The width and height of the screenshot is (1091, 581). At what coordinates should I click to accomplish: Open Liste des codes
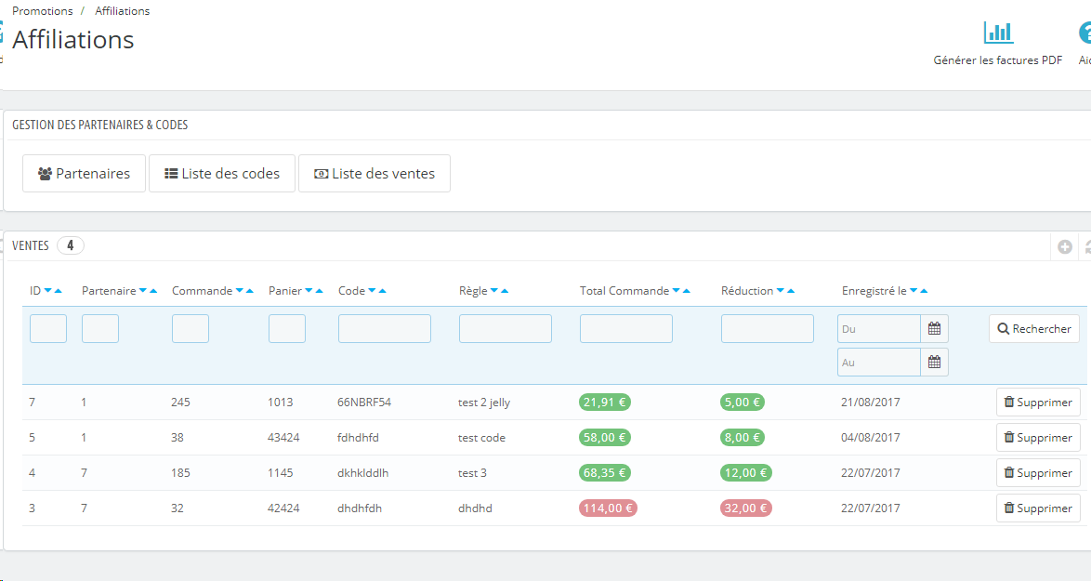(222, 173)
